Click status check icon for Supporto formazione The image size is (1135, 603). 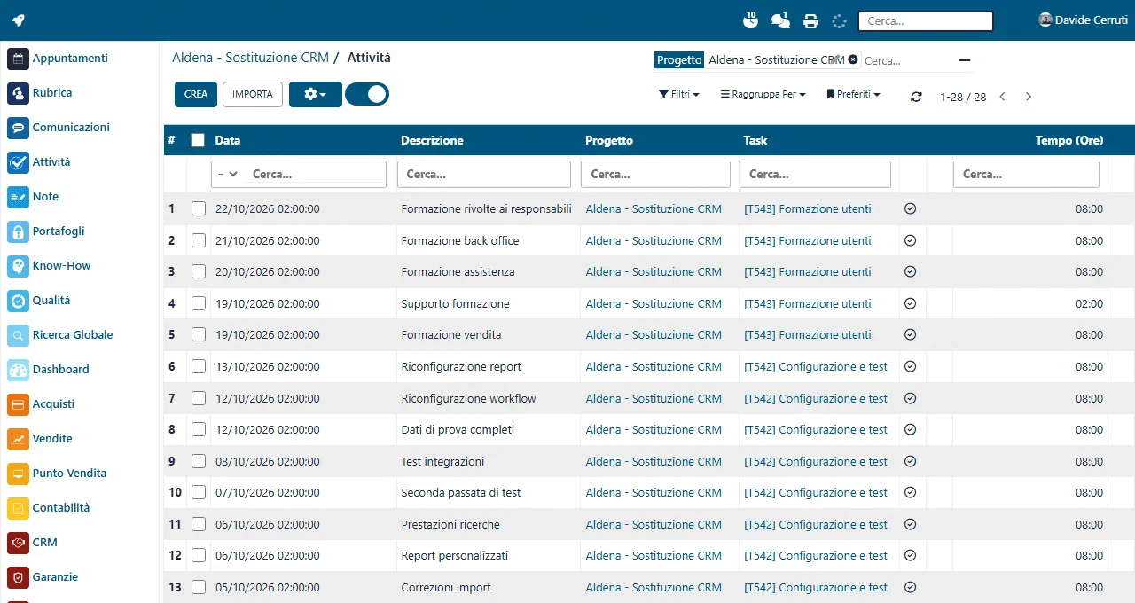910,303
